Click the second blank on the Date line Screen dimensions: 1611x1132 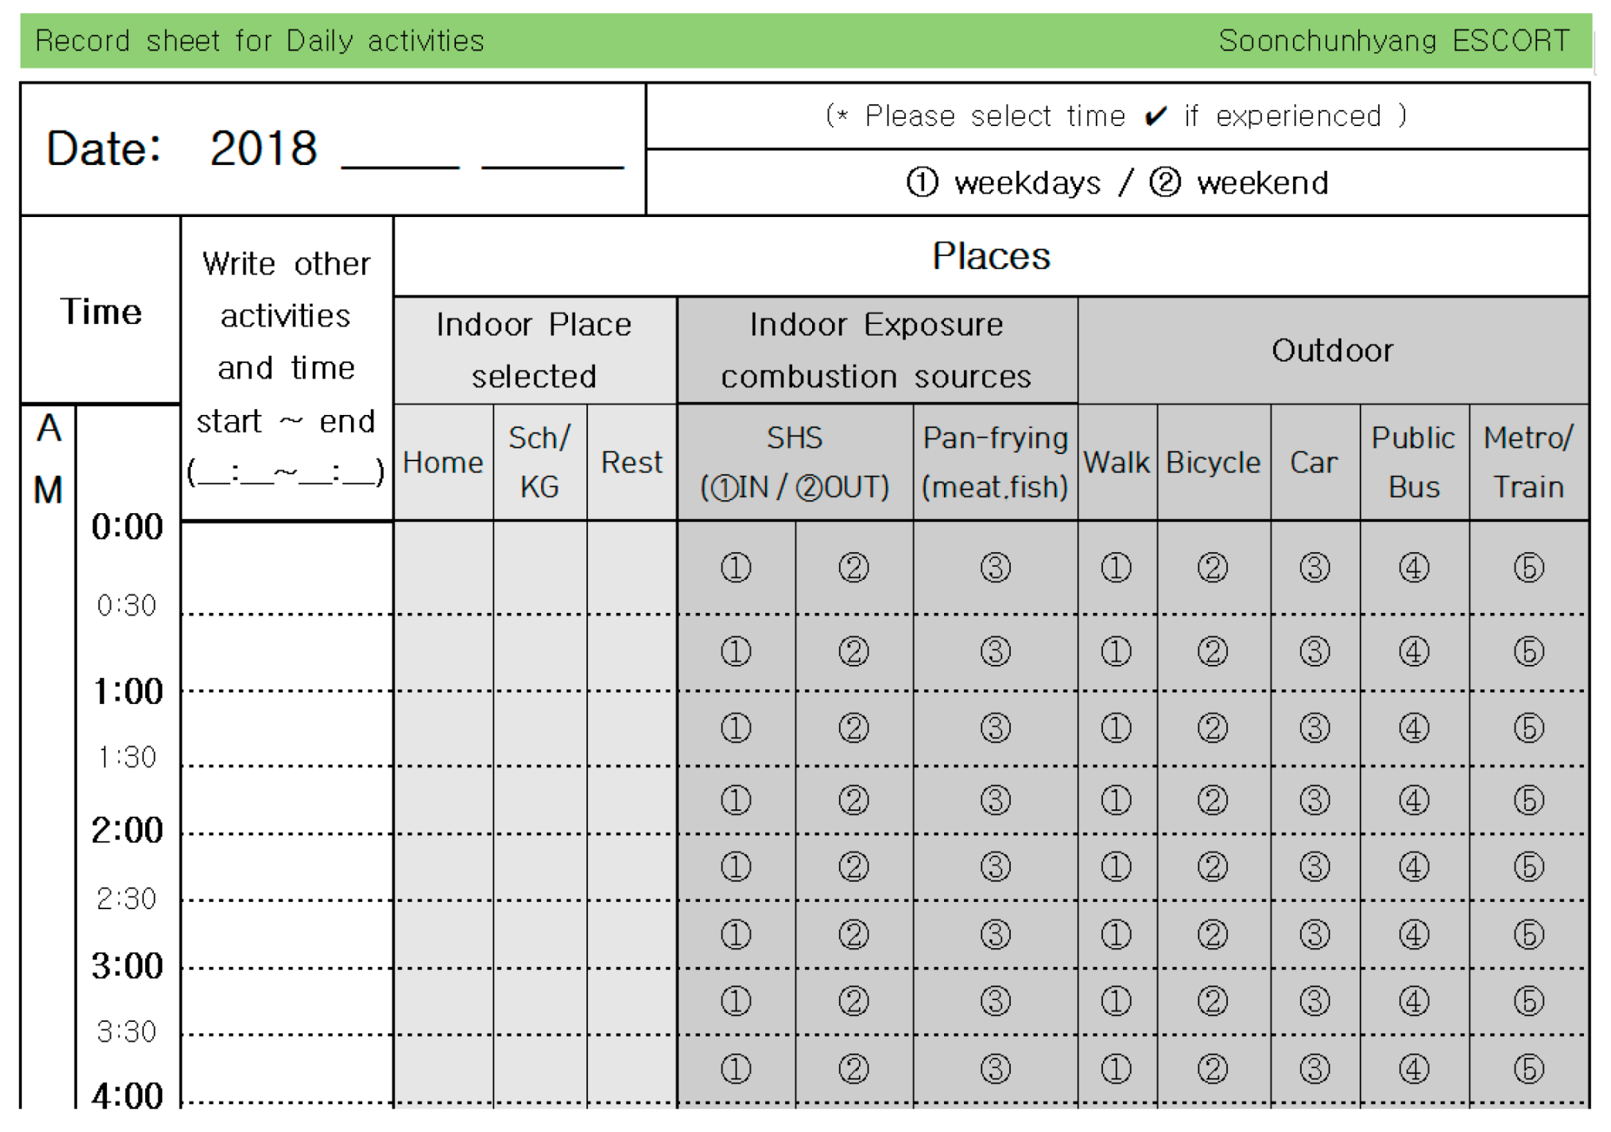[552, 154]
